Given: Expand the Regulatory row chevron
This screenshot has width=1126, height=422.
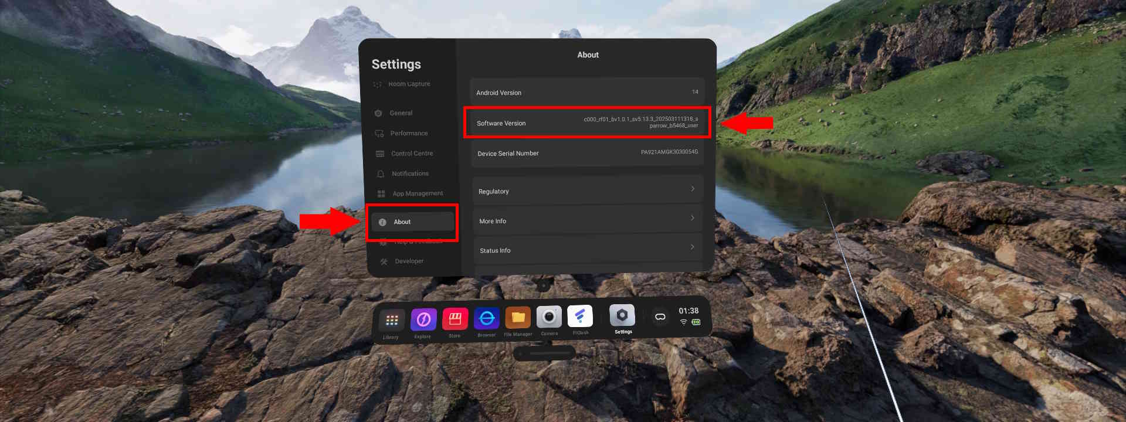Looking at the screenshot, I should coord(693,189).
